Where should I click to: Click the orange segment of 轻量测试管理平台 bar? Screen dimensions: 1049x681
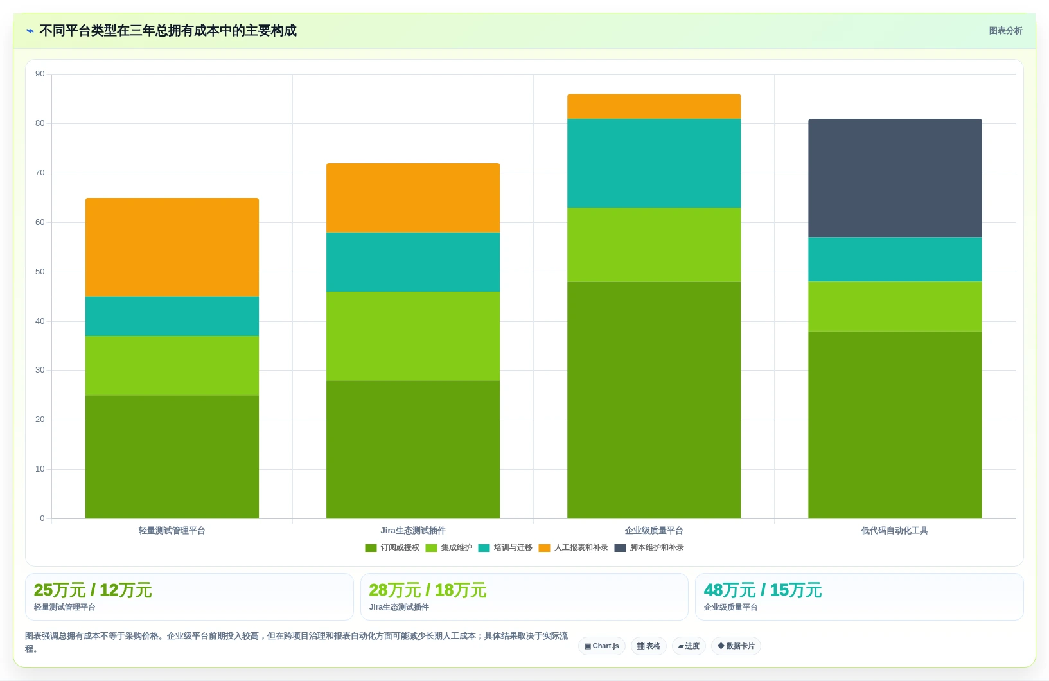click(x=172, y=247)
